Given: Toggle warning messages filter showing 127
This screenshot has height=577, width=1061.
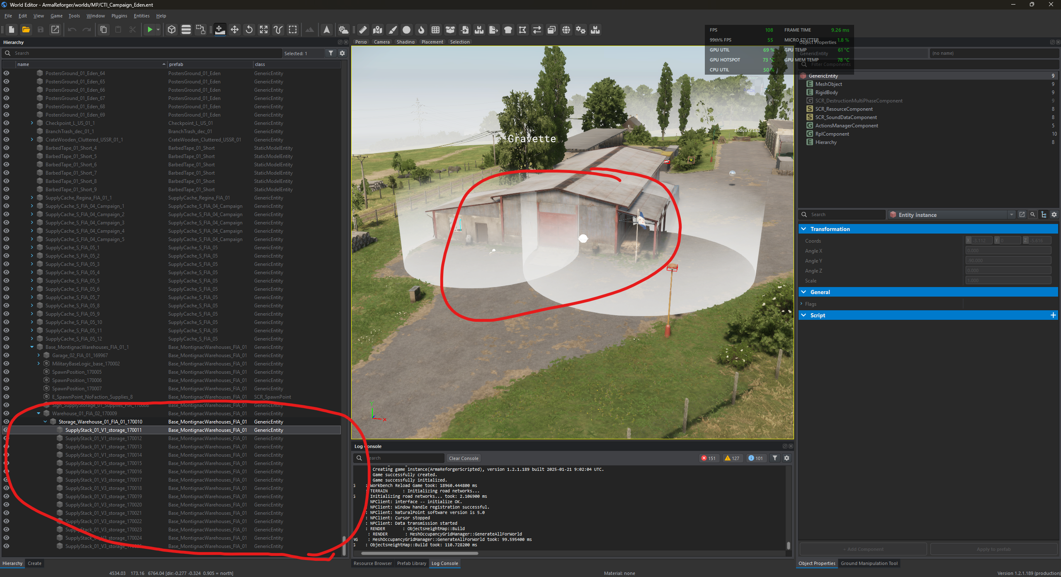Looking at the screenshot, I should coord(732,458).
